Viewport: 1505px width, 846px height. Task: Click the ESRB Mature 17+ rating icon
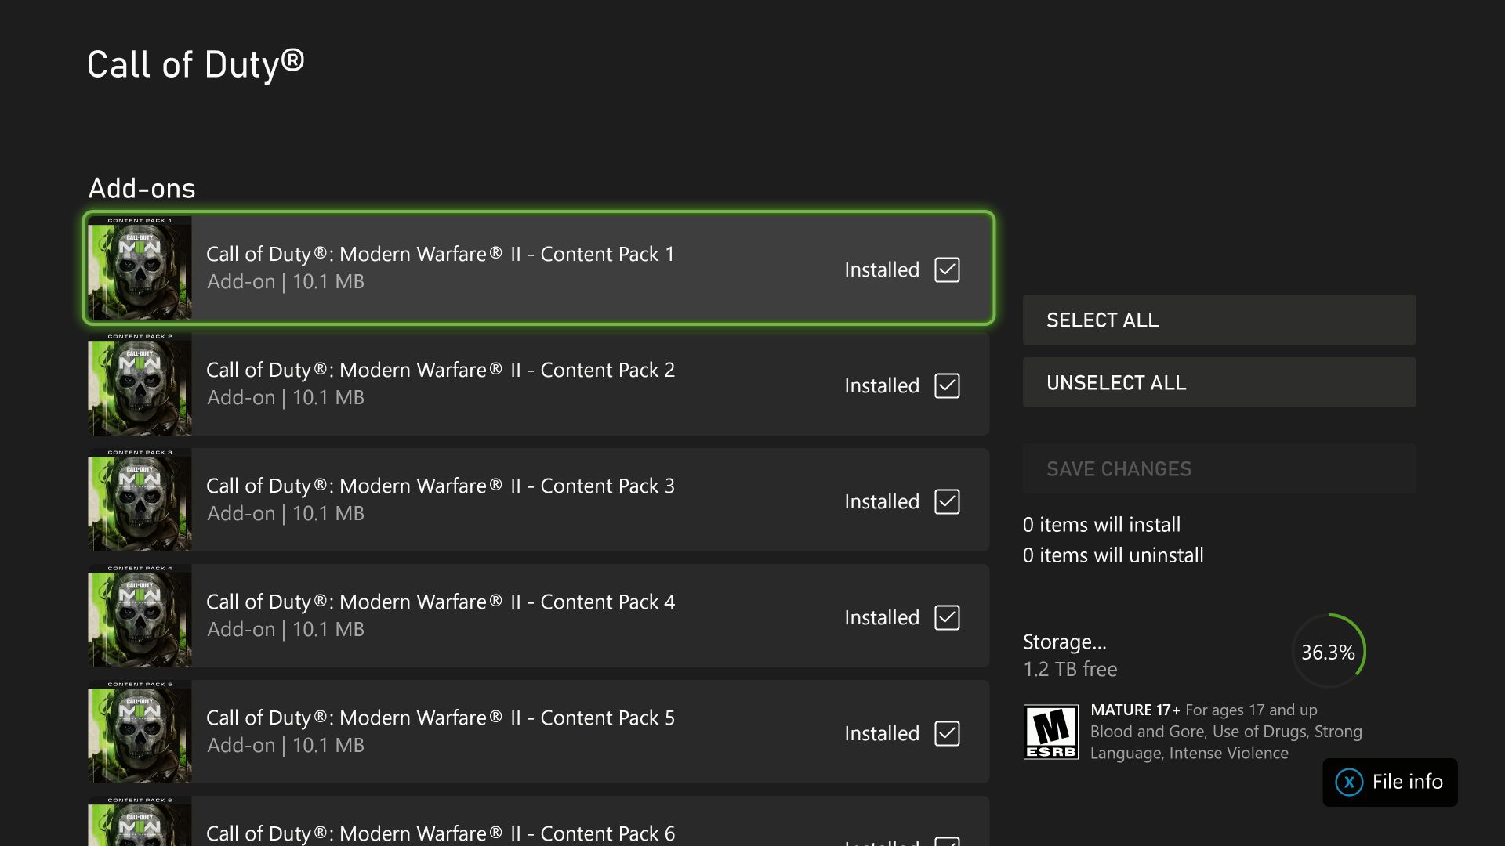point(1051,732)
